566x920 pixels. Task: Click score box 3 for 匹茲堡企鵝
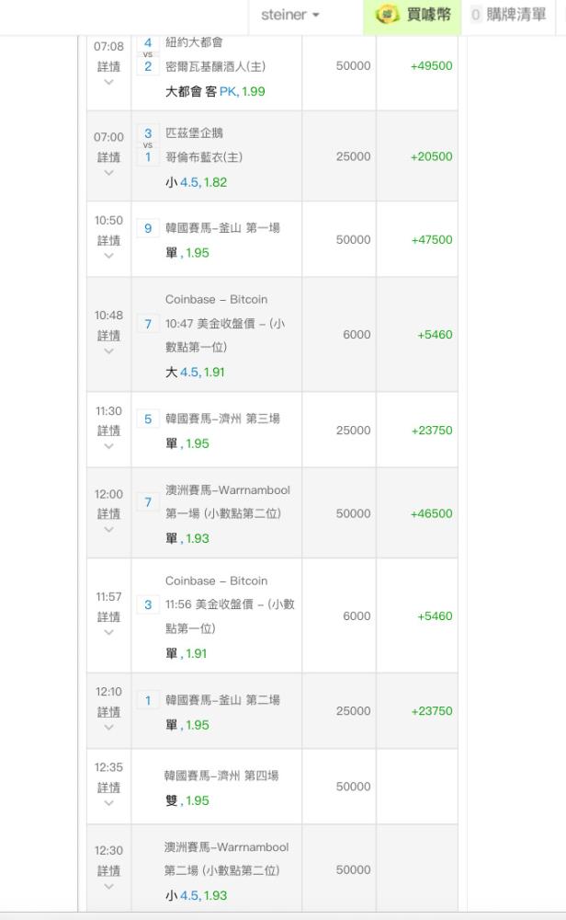[148, 133]
